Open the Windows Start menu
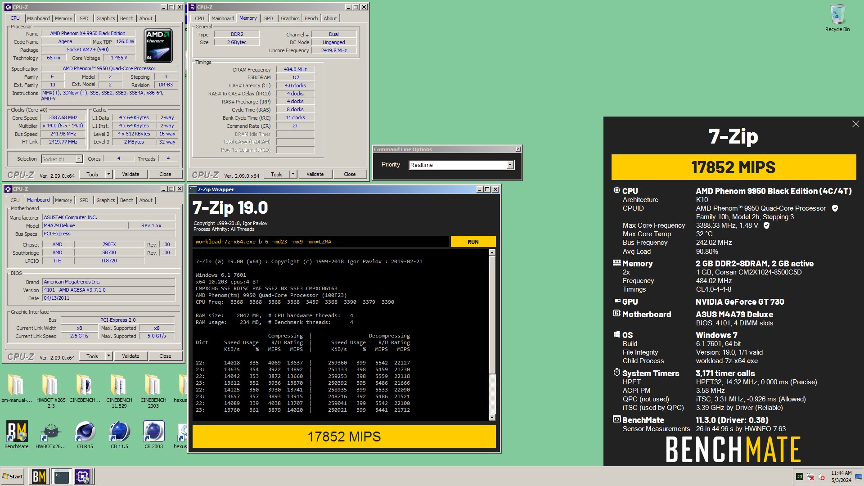The image size is (864, 486). (13, 477)
